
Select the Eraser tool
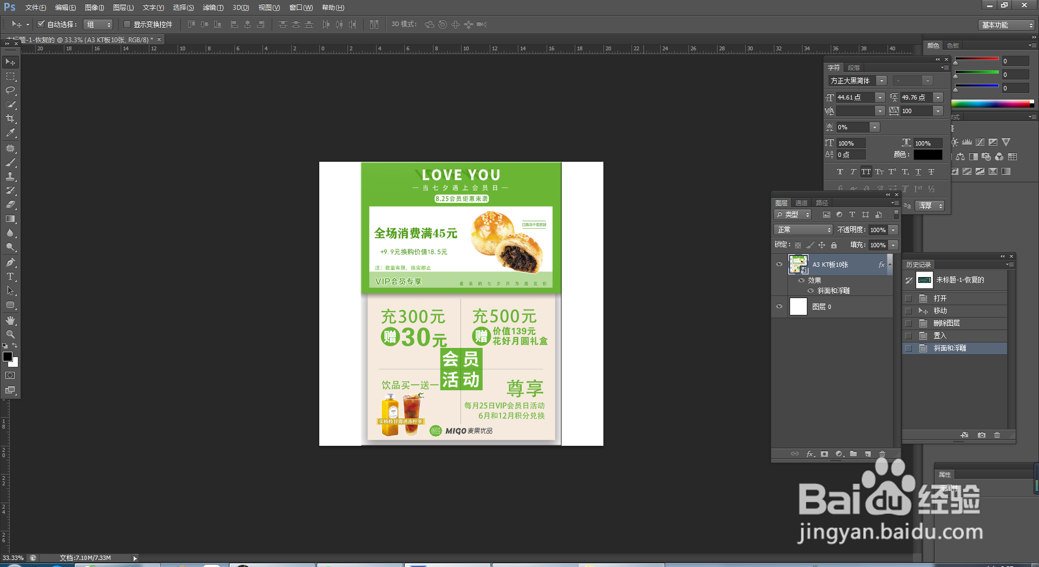pos(10,205)
